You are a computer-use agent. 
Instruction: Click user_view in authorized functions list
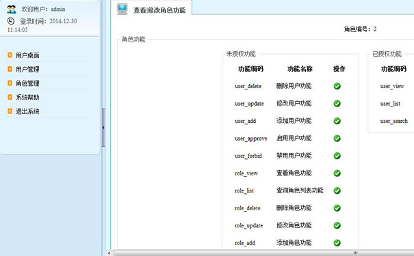[392, 86]
